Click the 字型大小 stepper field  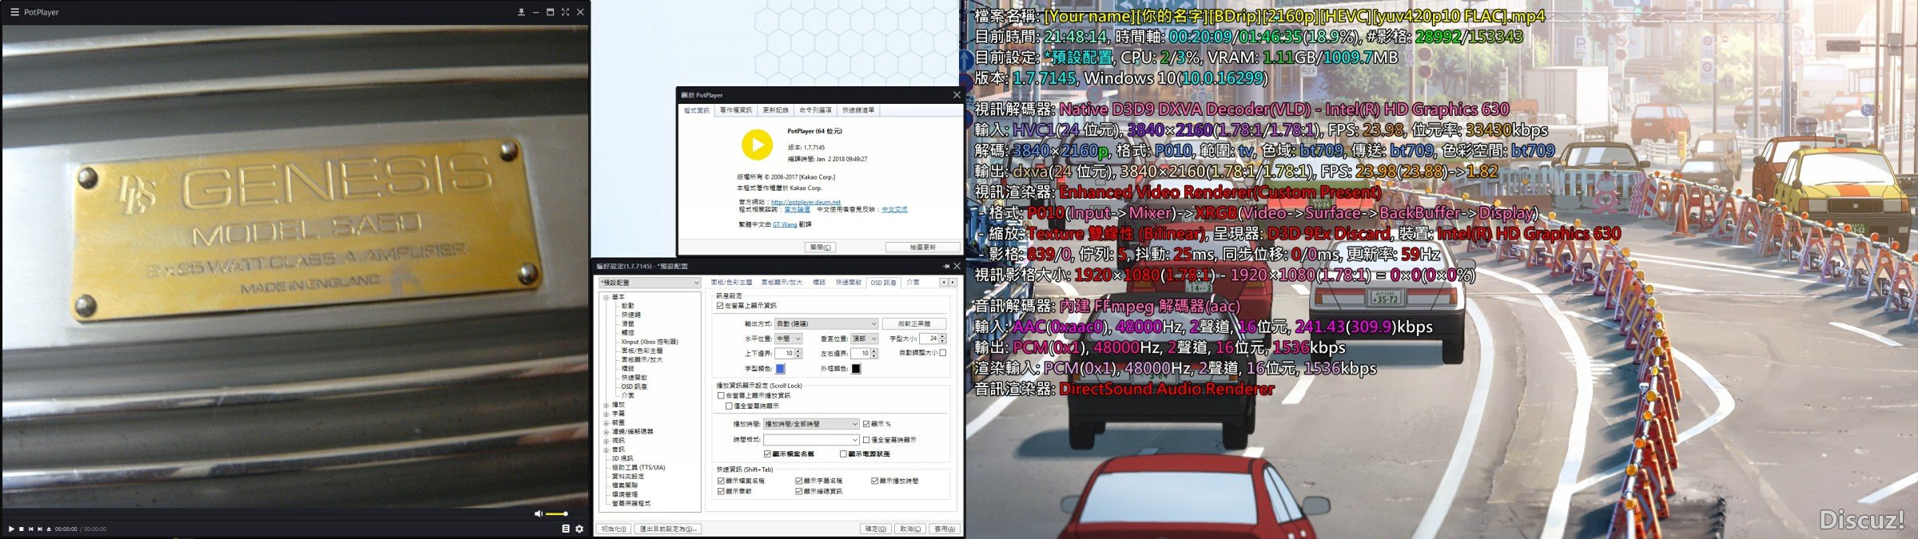click(x=933, y=339)
